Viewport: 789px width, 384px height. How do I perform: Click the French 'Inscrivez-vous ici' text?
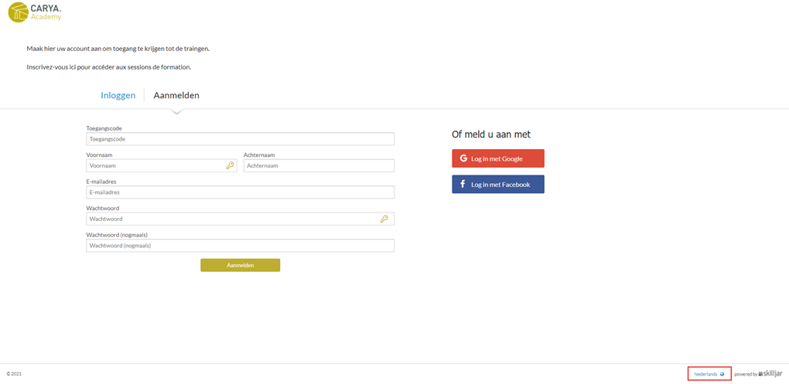109,67
